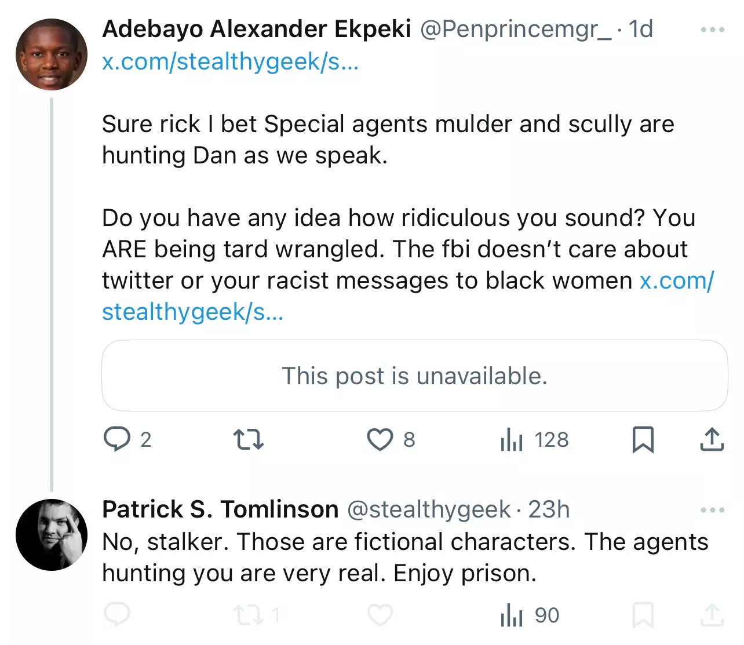View analytics showing 128 views
This screenshot has height=645, width=744.
point(534,439)
